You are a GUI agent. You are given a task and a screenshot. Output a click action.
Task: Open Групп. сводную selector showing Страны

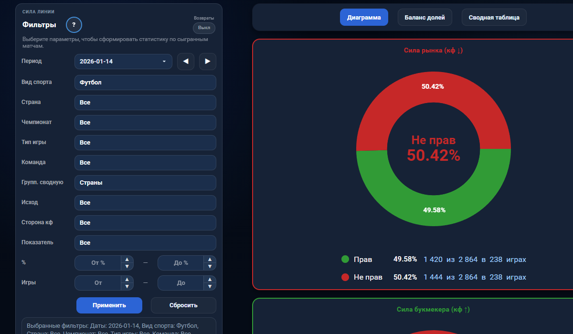[x=145, y=183]
